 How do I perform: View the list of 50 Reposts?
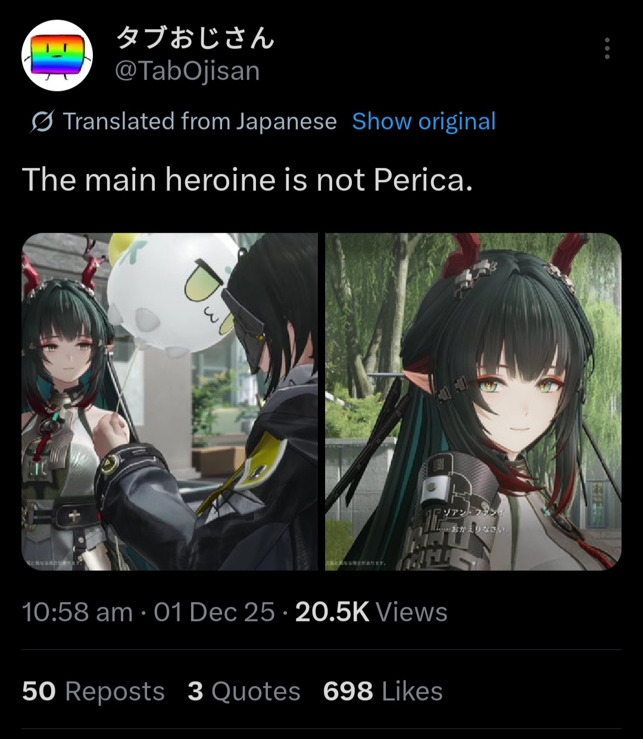tap(93, 691)
